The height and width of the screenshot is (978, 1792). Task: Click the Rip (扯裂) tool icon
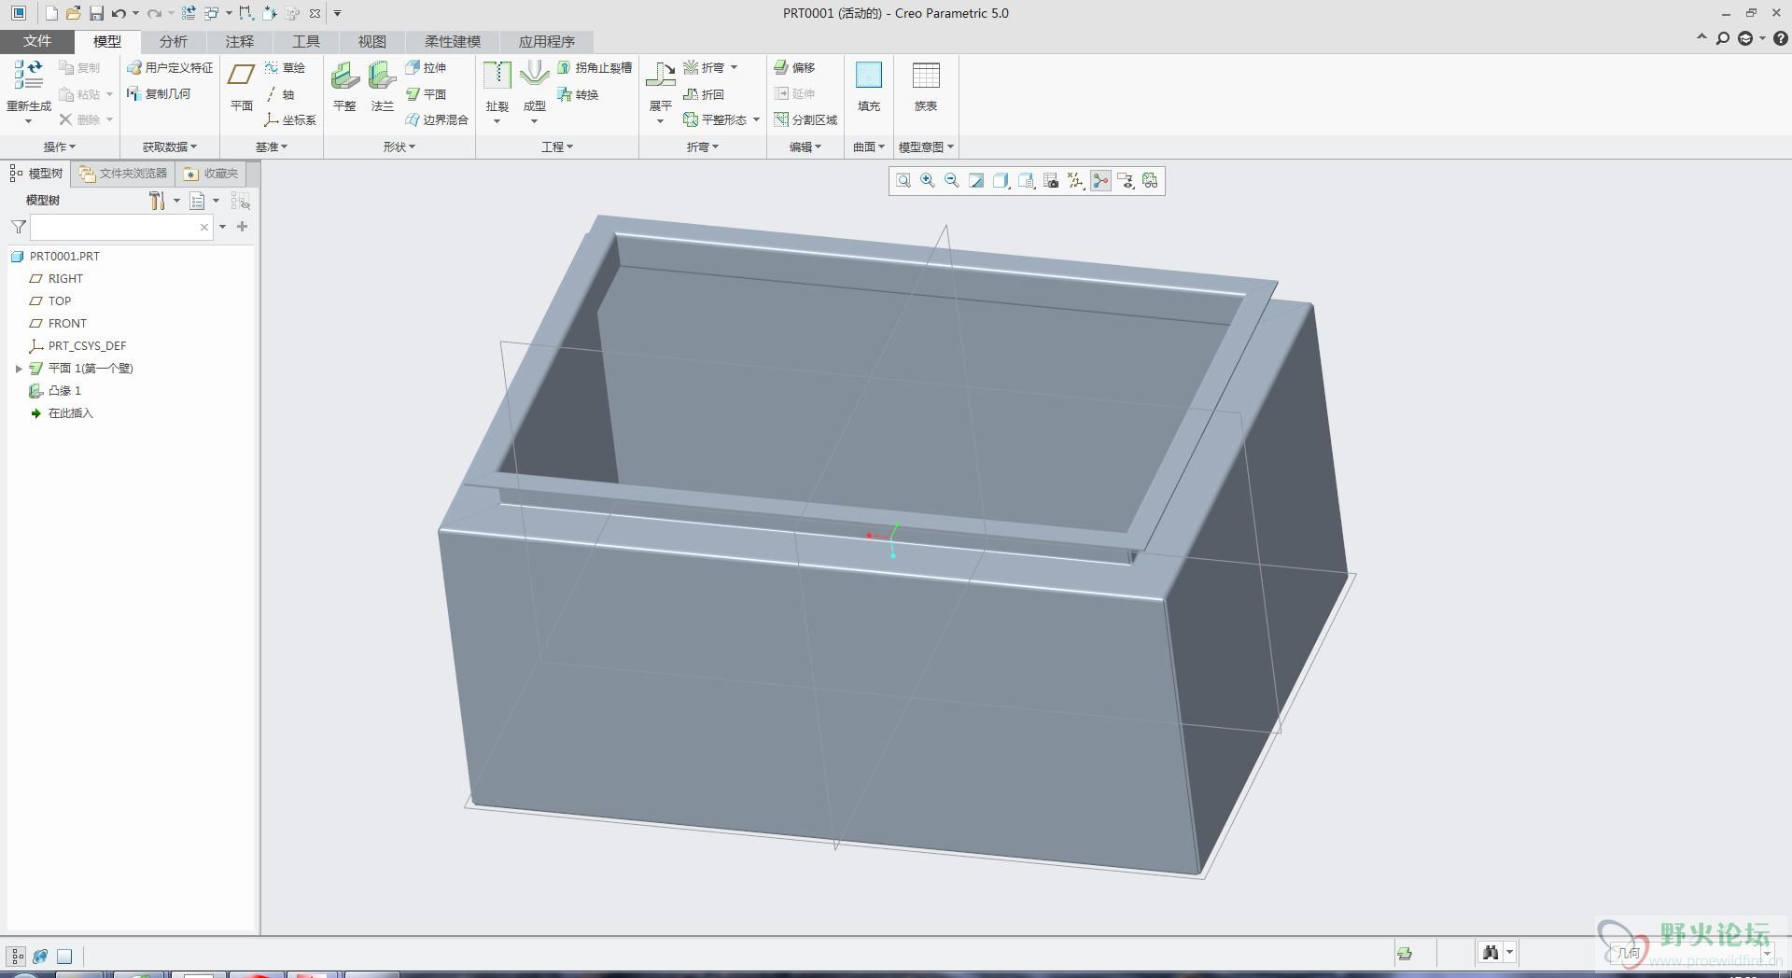point(497,76)
